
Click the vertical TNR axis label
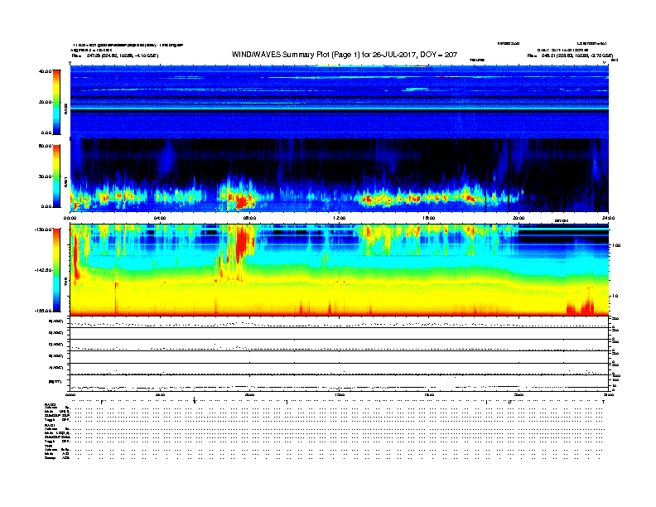[x=65, y=282]
